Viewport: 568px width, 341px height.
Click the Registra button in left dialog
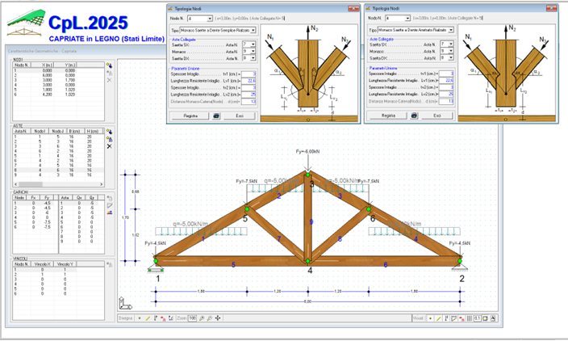[x=190, y=116]
